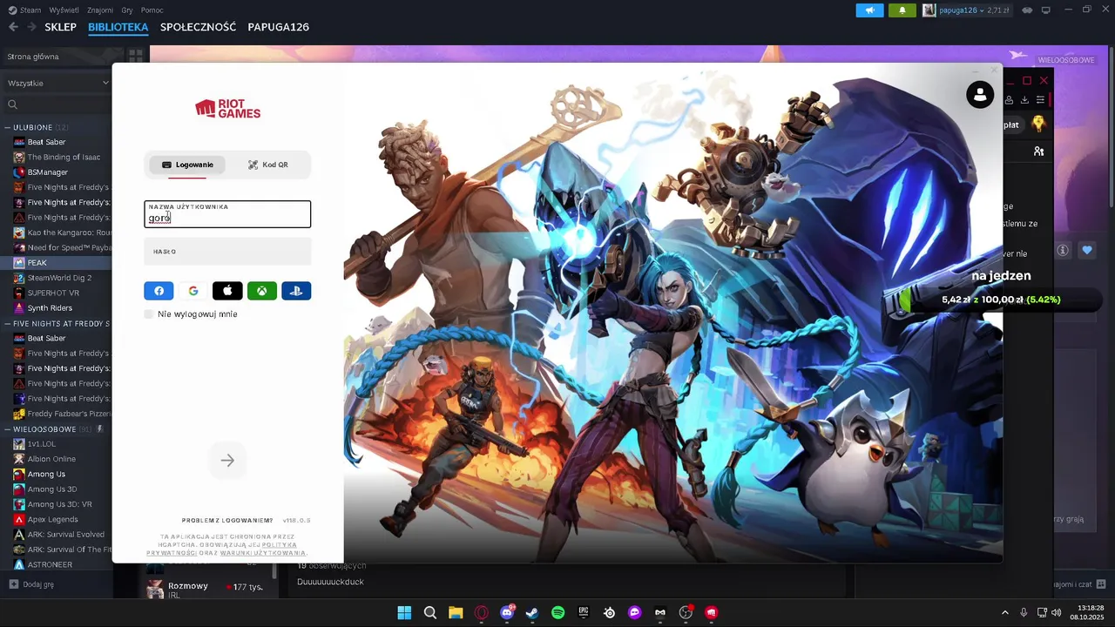Image resolution: width=1115 pixels, height=627 pixels.
Task: Open the Wszystkie library filter dropdown
Action: click(x=58, y=83)
